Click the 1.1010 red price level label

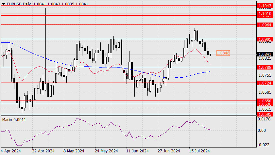click(x=265, y=13)
